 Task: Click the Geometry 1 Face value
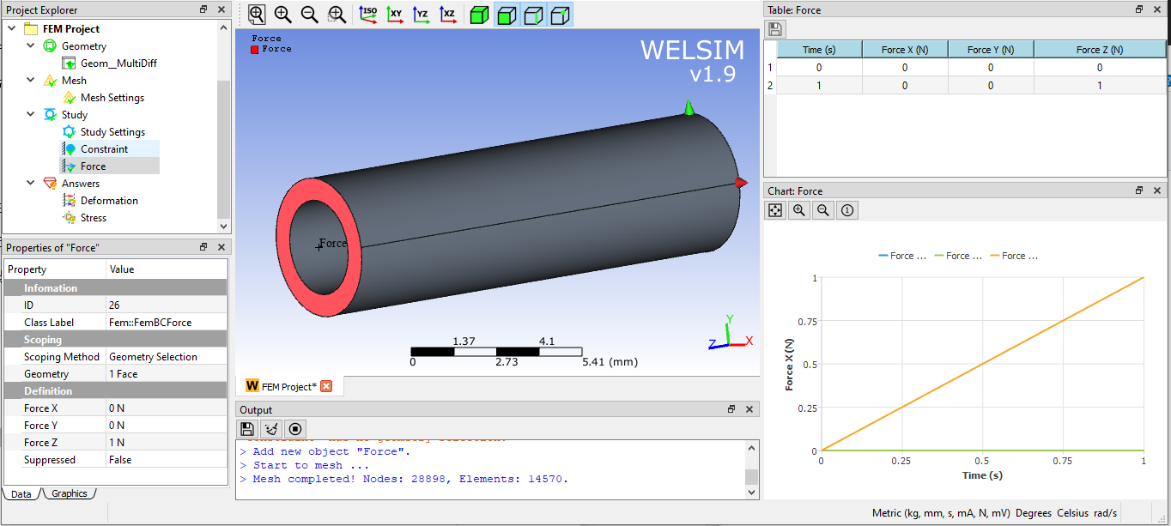click(x=167, y=374)
